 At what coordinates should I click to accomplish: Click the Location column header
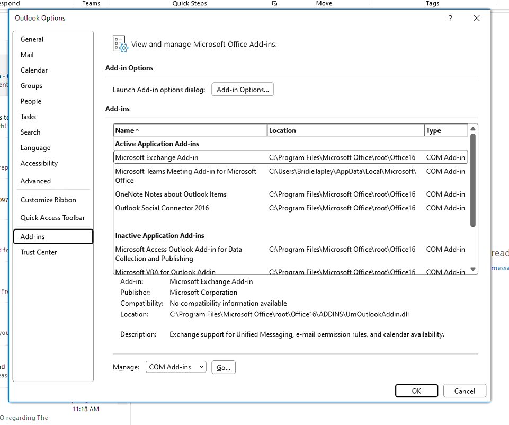click(345, 130)
